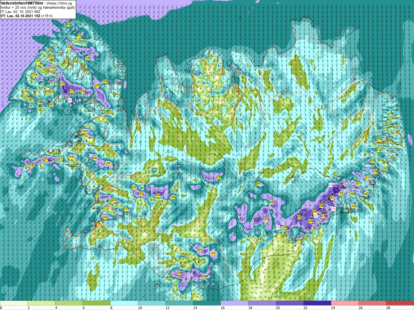This screenshot has height=310, width=414.
Task: Select the 'VT: Lau. 02.10.2021 15Z (+15 h)' line
Action: coord(27,16)
